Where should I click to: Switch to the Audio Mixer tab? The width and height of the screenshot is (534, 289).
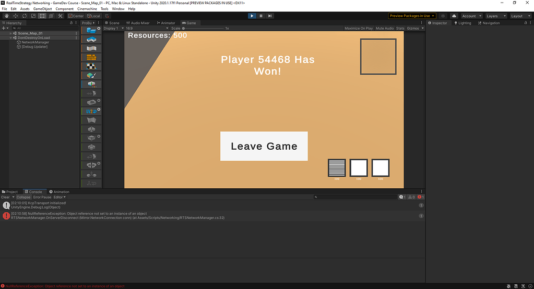(138, 23)
